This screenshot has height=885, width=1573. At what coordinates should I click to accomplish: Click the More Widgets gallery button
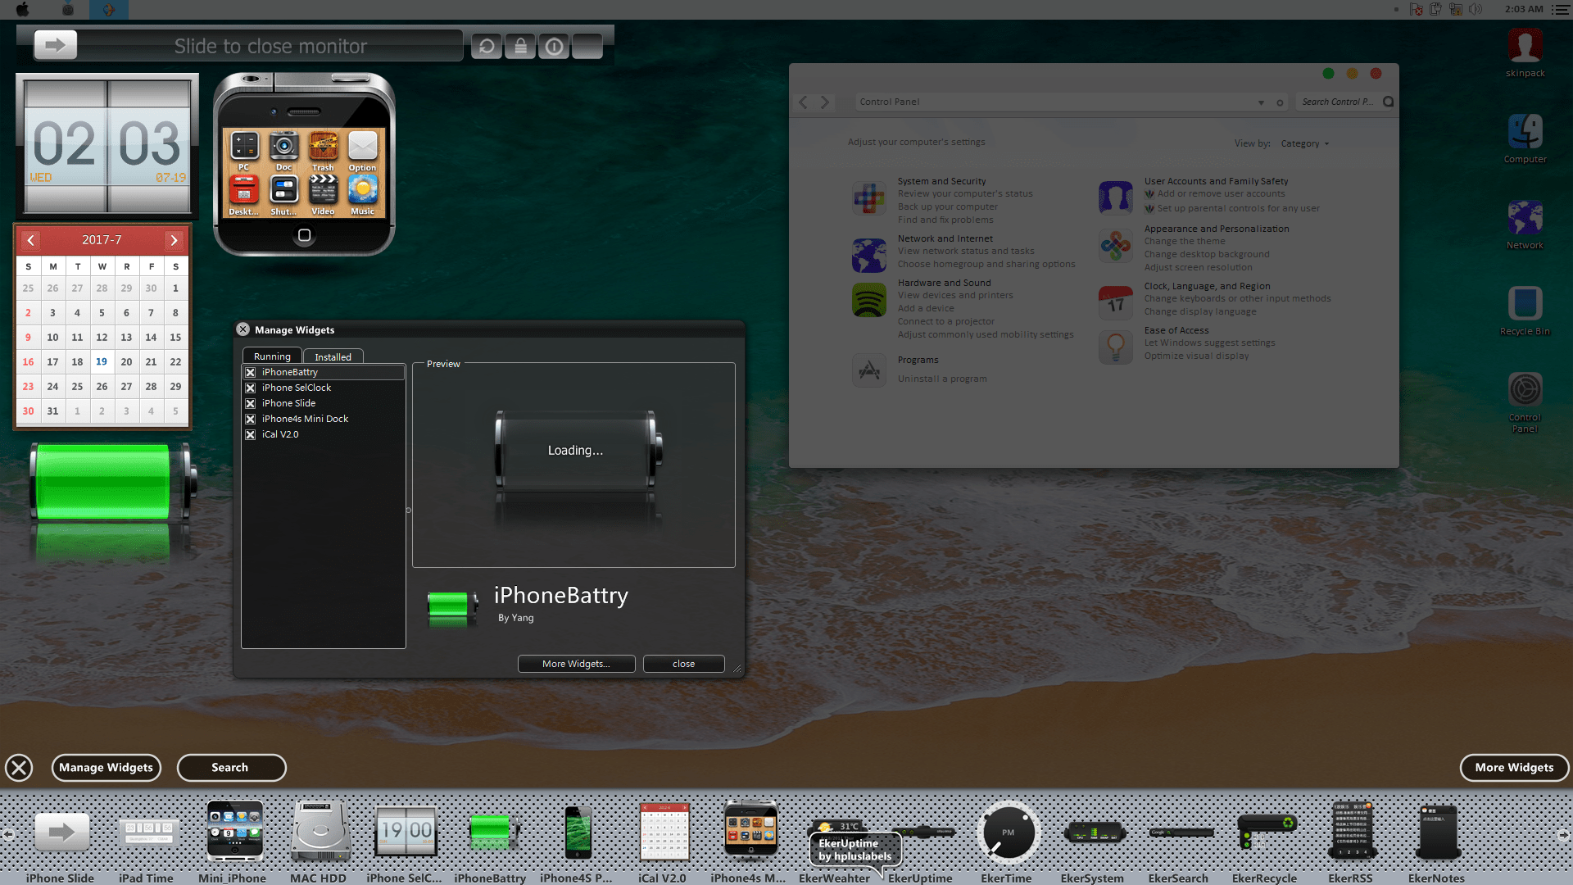click(x=1514, y=768)
